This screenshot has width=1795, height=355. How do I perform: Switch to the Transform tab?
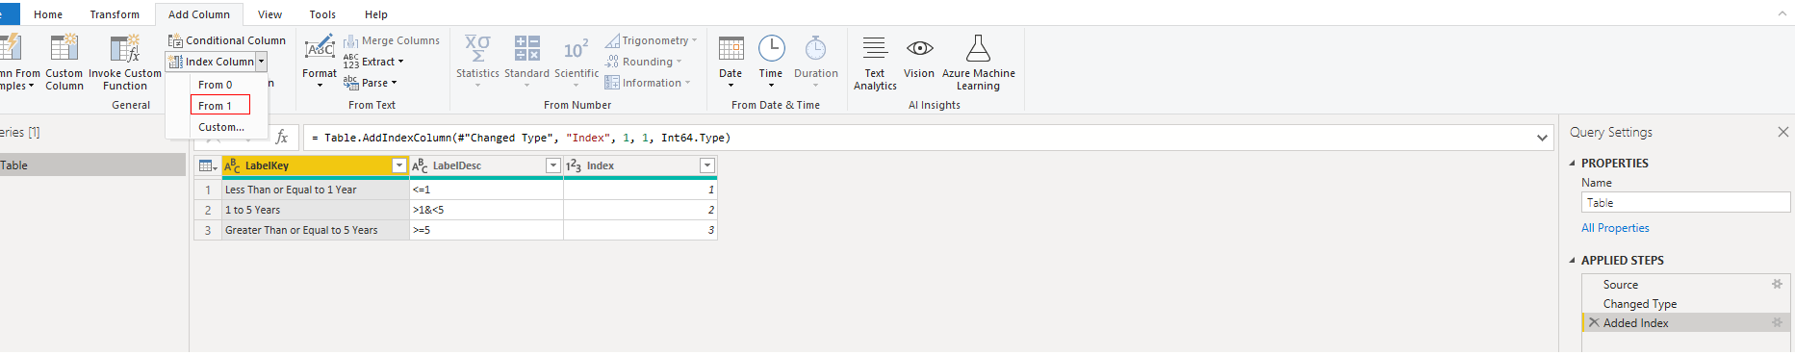coord(115,14)
